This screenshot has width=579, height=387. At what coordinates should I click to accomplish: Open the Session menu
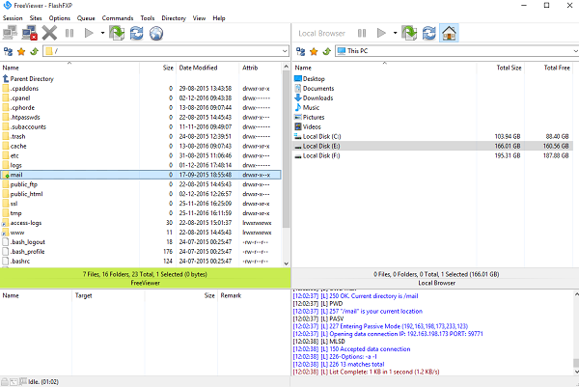click(13, 18)
